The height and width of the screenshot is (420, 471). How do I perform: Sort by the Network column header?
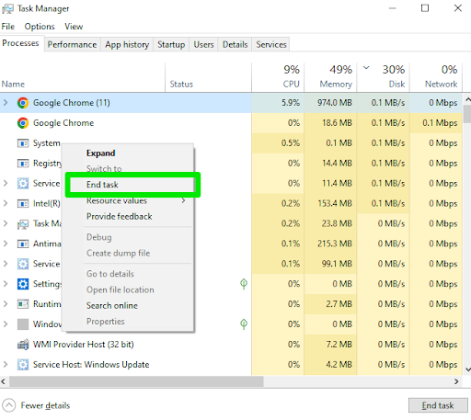point(436,77)
